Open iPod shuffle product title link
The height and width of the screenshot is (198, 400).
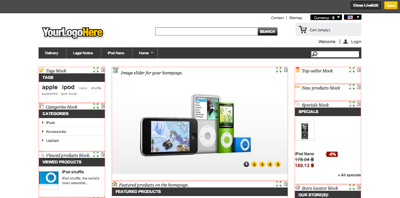[73, 172]
